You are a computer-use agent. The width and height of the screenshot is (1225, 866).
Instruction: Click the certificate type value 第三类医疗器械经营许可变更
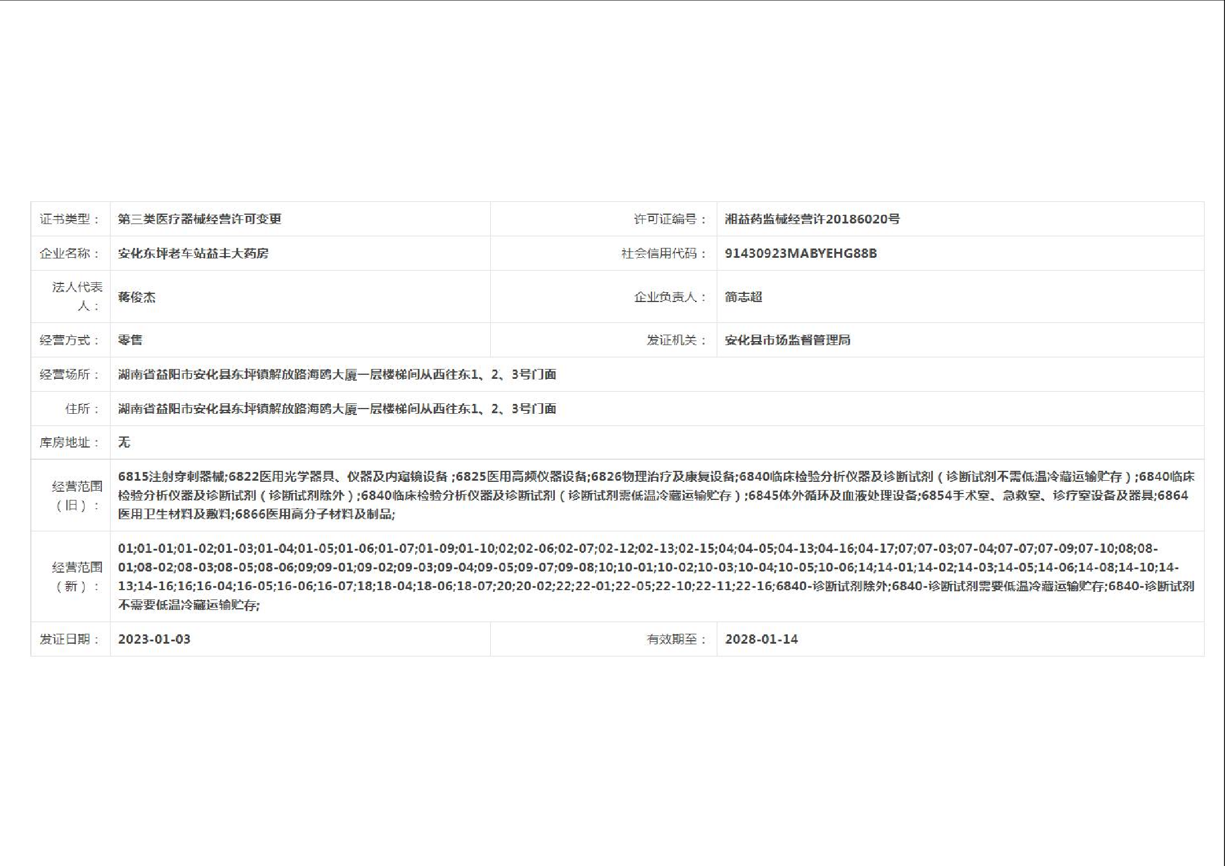click(199, 219)
